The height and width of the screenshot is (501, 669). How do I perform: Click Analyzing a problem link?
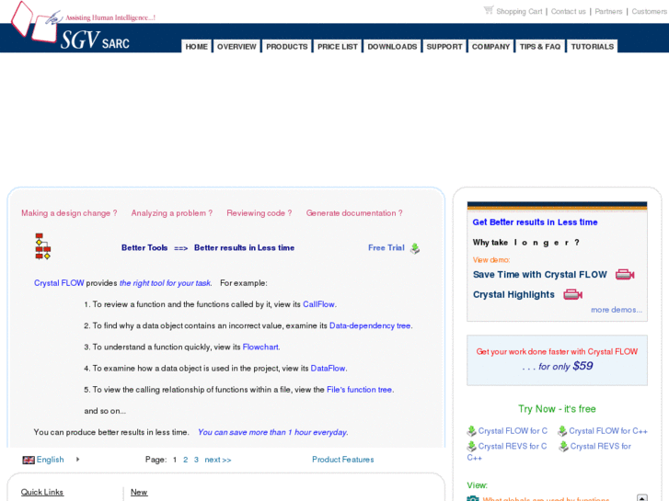(171, 213)
